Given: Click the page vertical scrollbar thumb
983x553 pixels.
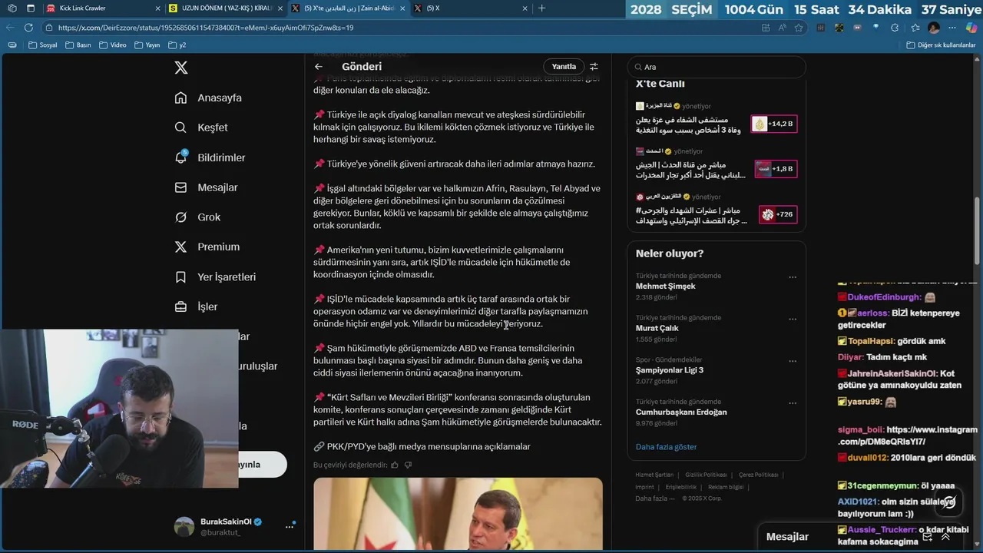Looking at the screenshot, I should pos(978,232).
